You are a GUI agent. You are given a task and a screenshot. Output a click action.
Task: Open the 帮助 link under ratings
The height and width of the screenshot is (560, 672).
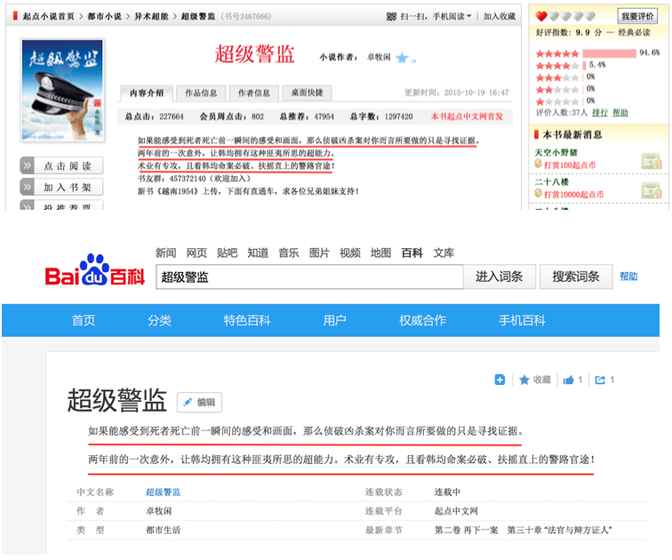coord(620,113)
